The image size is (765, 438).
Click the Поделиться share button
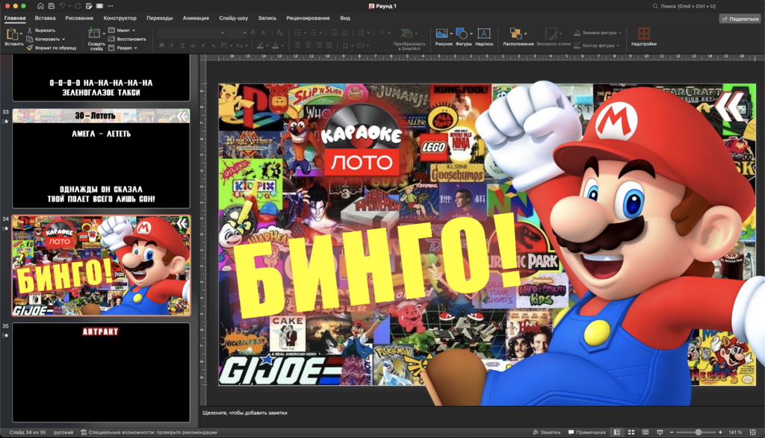coord(740,19)
